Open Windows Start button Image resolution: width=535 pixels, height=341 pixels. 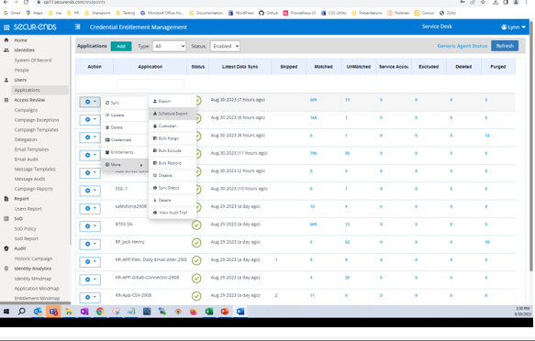[x=6, y=312]
